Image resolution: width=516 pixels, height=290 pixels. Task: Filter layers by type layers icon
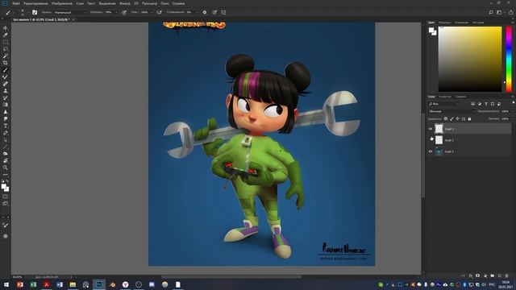pyautogui.click(x=486, y=104)
